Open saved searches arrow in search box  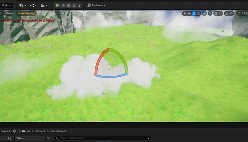point(148,138)
